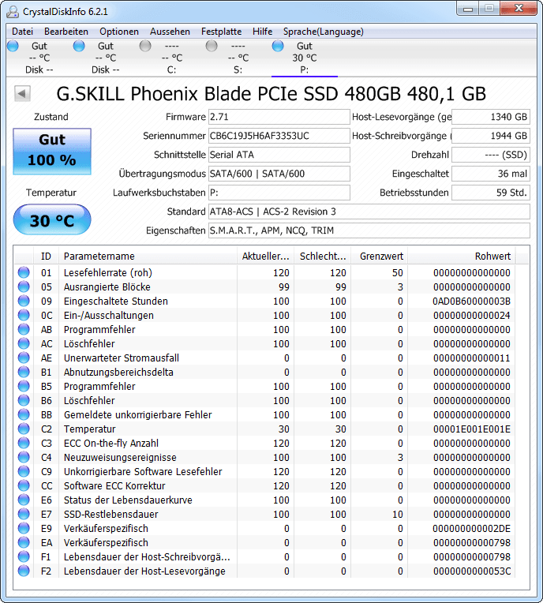Click status orb in row E9 Verkäuferspezifisch

coord(24,528)
